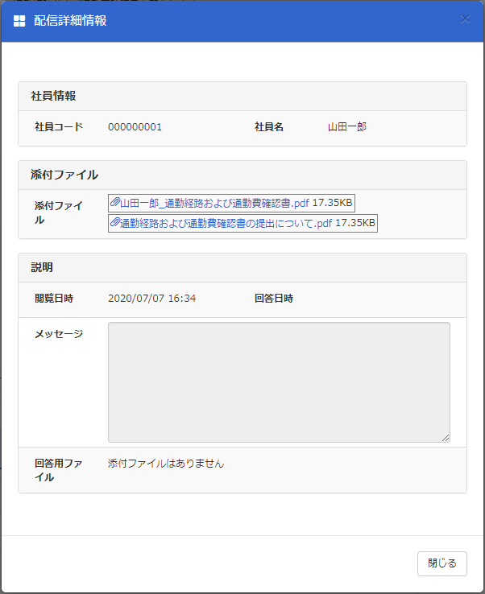The width and height of the screenshot is (485, 594).
Task: Click the 17.35KB size of second attachment
Action: (x=355, y=223)
